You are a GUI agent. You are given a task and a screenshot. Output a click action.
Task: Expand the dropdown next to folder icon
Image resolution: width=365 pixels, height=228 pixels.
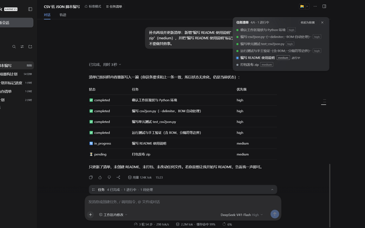(x=307, y=6)
